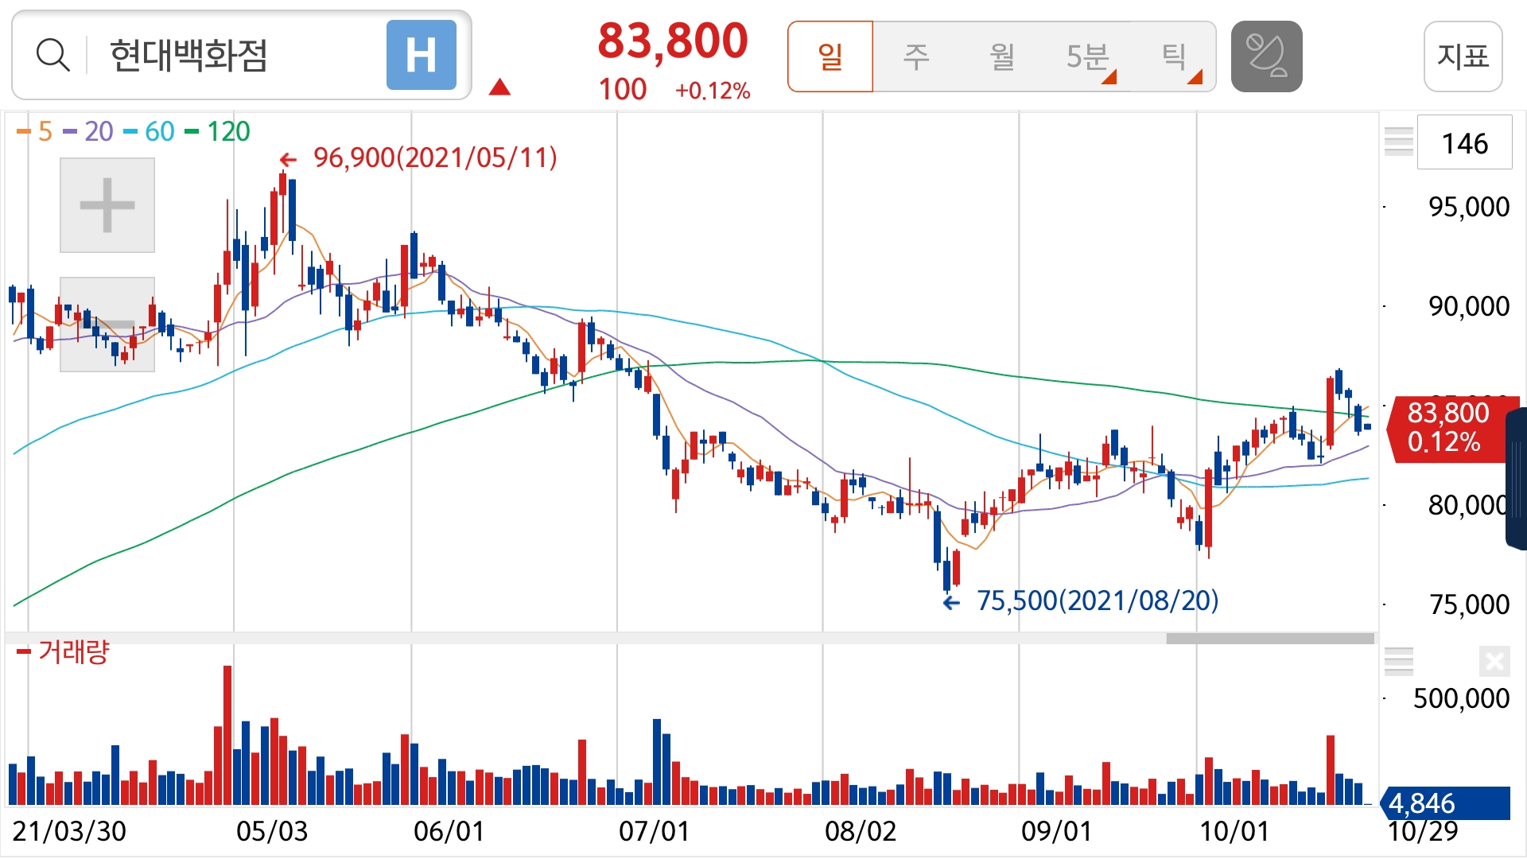
Task: Edit the 146 candle count field
Action: [1464, 143]
